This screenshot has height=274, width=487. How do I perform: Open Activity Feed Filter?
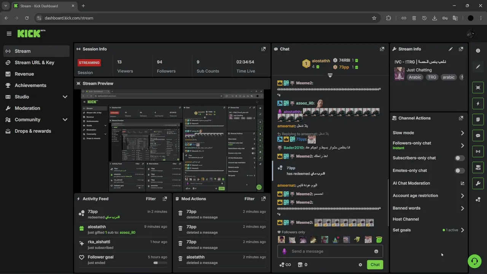(151, 199)
